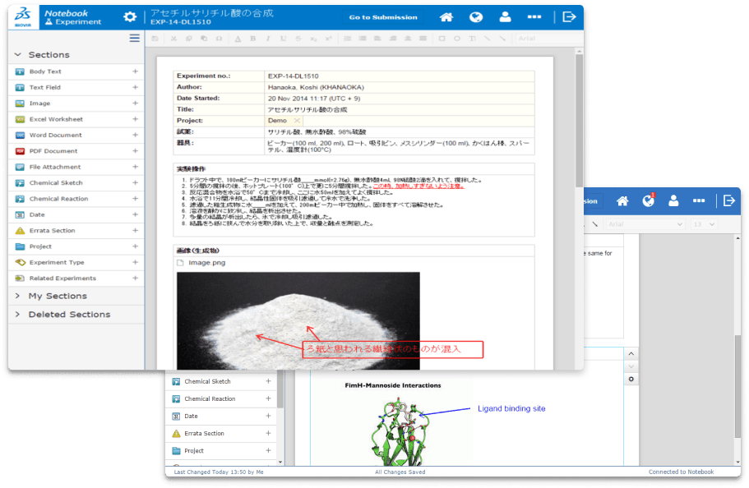Image resolution: width=749 pixels, height=488 pixels.
Task: Open globe notifications in back window
Action: [x=648, y=201]
